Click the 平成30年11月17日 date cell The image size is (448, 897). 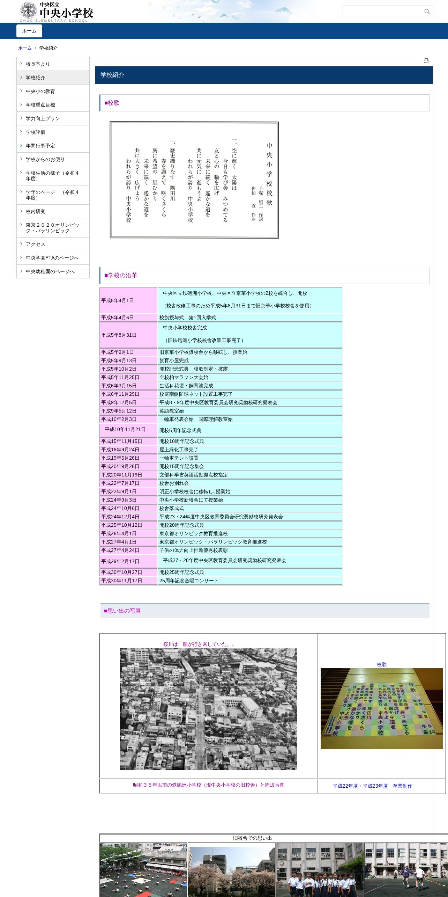point(128,581)
